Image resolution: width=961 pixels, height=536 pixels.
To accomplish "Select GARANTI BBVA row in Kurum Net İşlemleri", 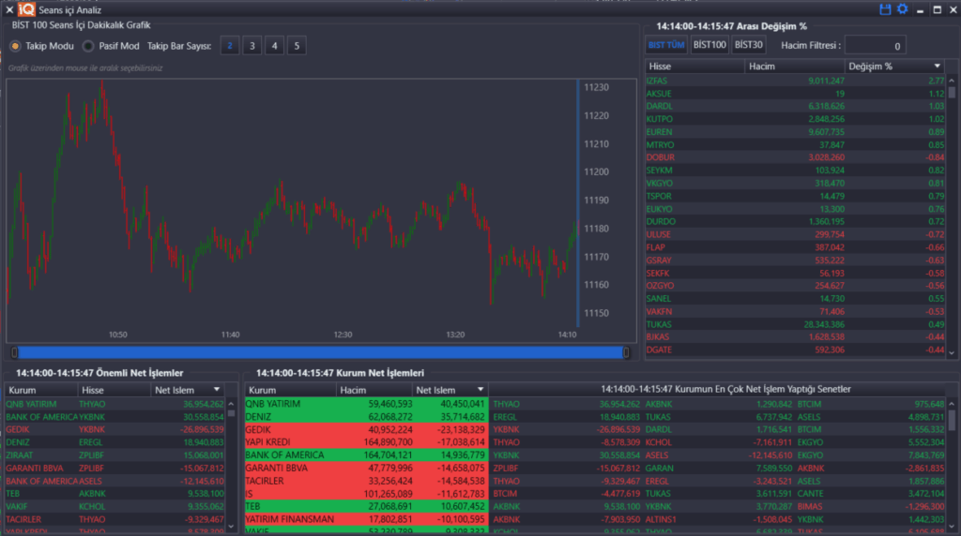I will [x=367, y=469].
